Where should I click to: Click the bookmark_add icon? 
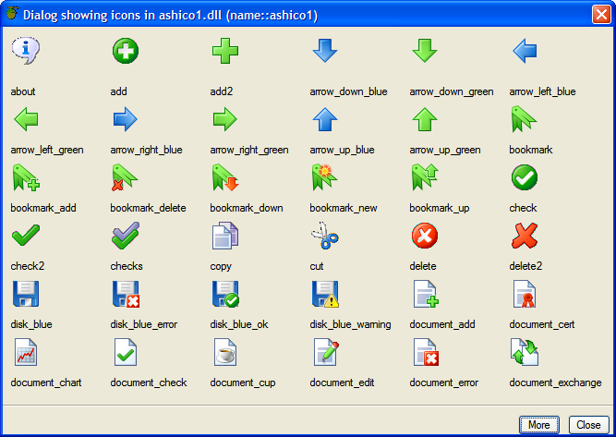coord(26,177)
